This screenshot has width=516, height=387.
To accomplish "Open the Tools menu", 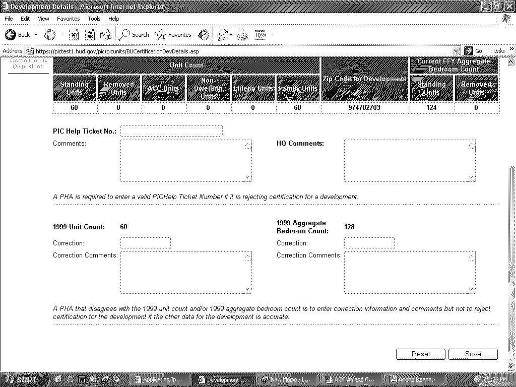I will point(94,19).
